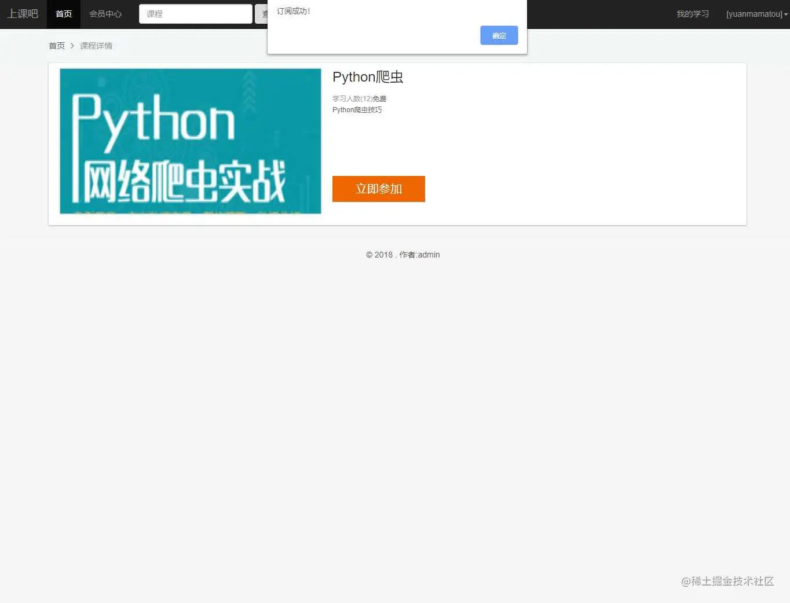Click the breadcrumb chevron separator icon
Screen dimensions: 790x603
point(72,46)
